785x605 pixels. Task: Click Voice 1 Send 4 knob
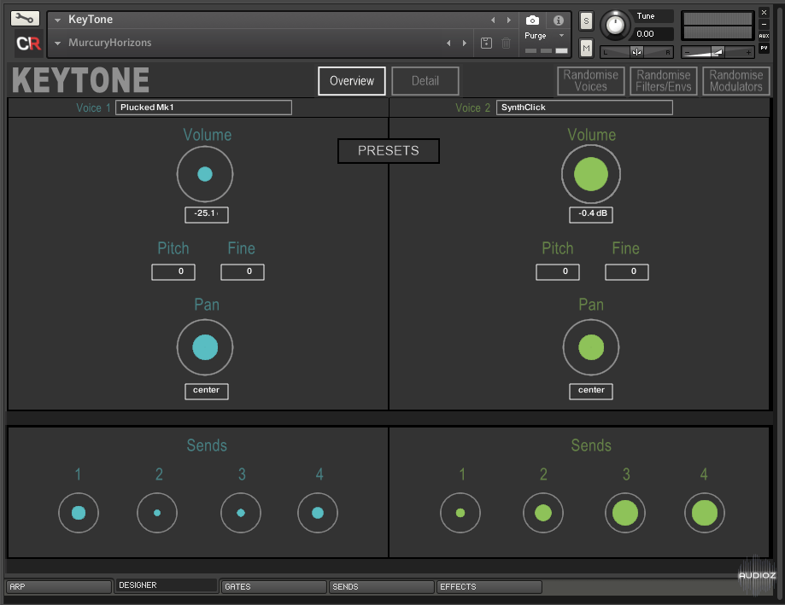tap(318, 513)
